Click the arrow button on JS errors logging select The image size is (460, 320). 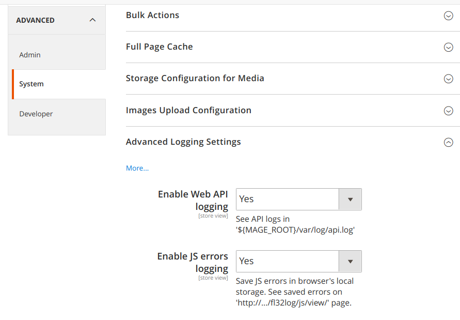coord(350,261)
